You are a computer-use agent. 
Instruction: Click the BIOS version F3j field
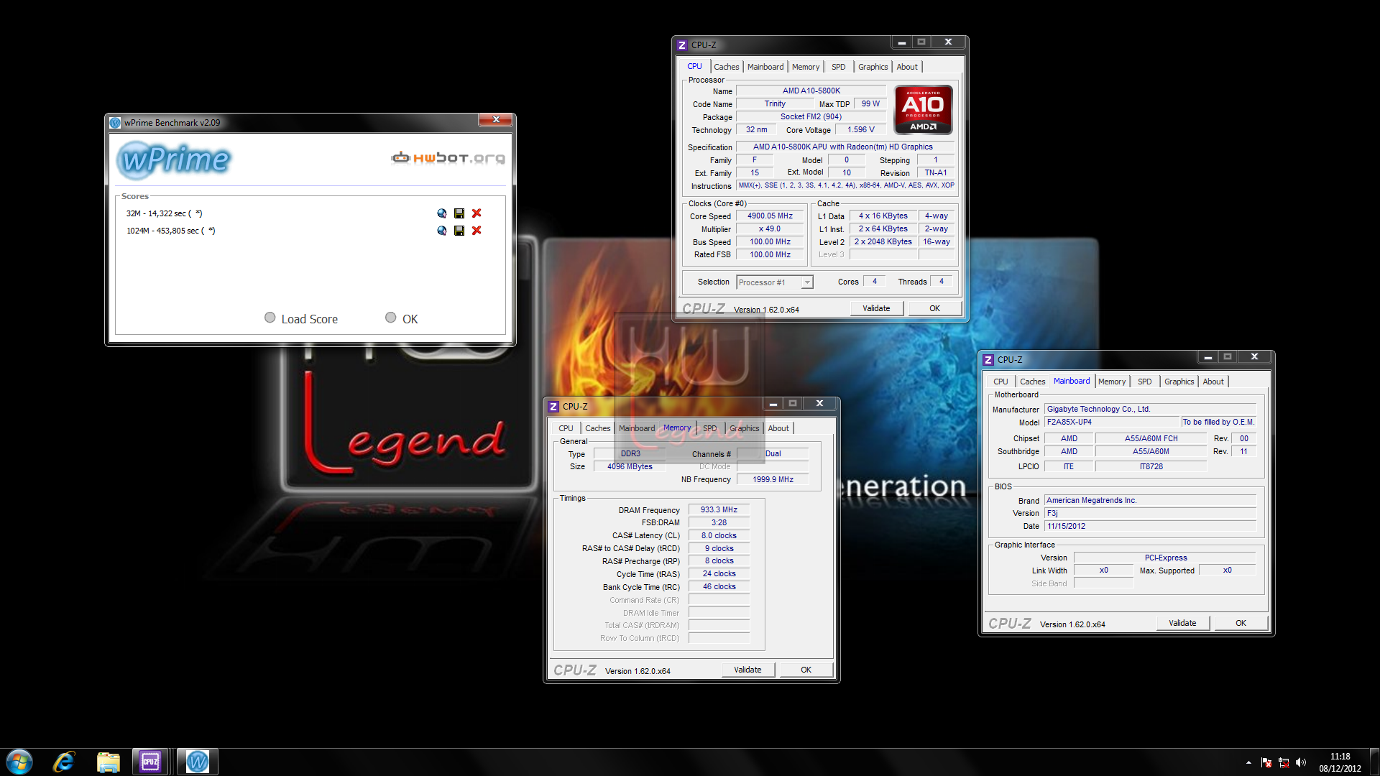(x=1150, y=514)
